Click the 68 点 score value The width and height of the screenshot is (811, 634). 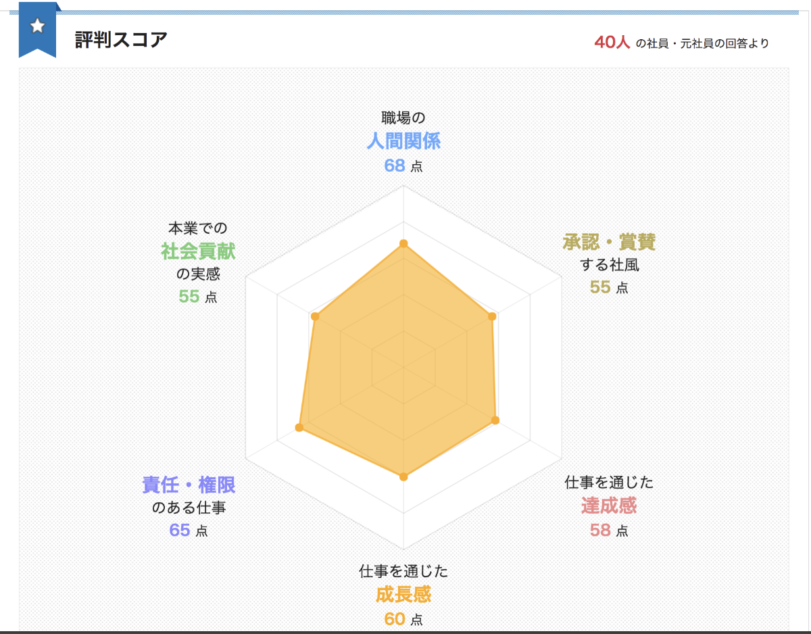pyautogui.click(x=403, y=166)
